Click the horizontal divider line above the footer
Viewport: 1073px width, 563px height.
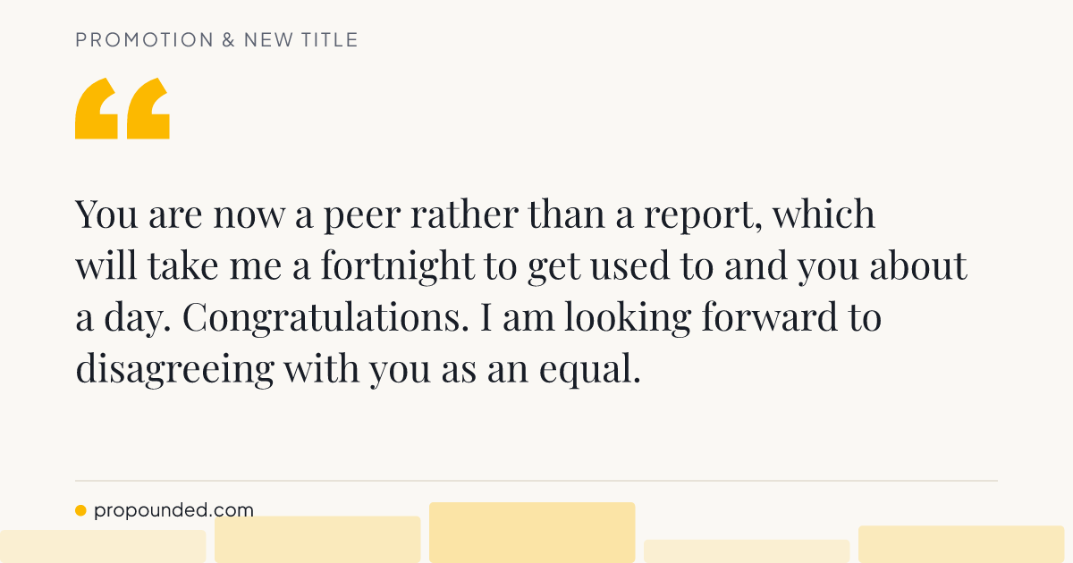click(x=536, y=481)
